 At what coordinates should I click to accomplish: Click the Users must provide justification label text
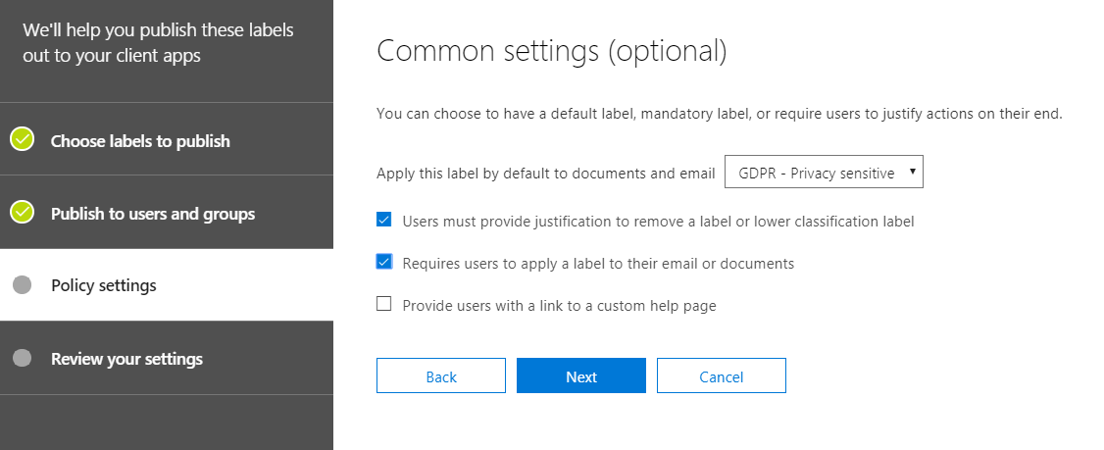point(658,222)
